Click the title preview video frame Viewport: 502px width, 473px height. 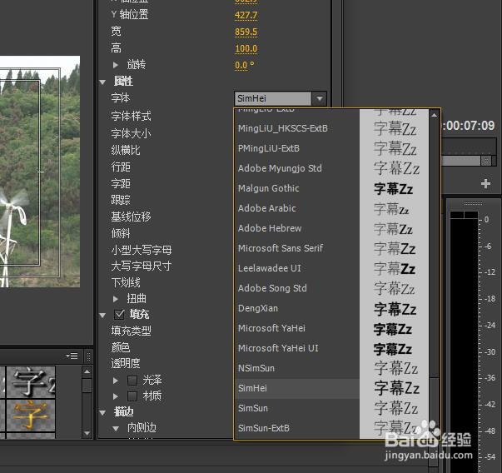[40, 172]
